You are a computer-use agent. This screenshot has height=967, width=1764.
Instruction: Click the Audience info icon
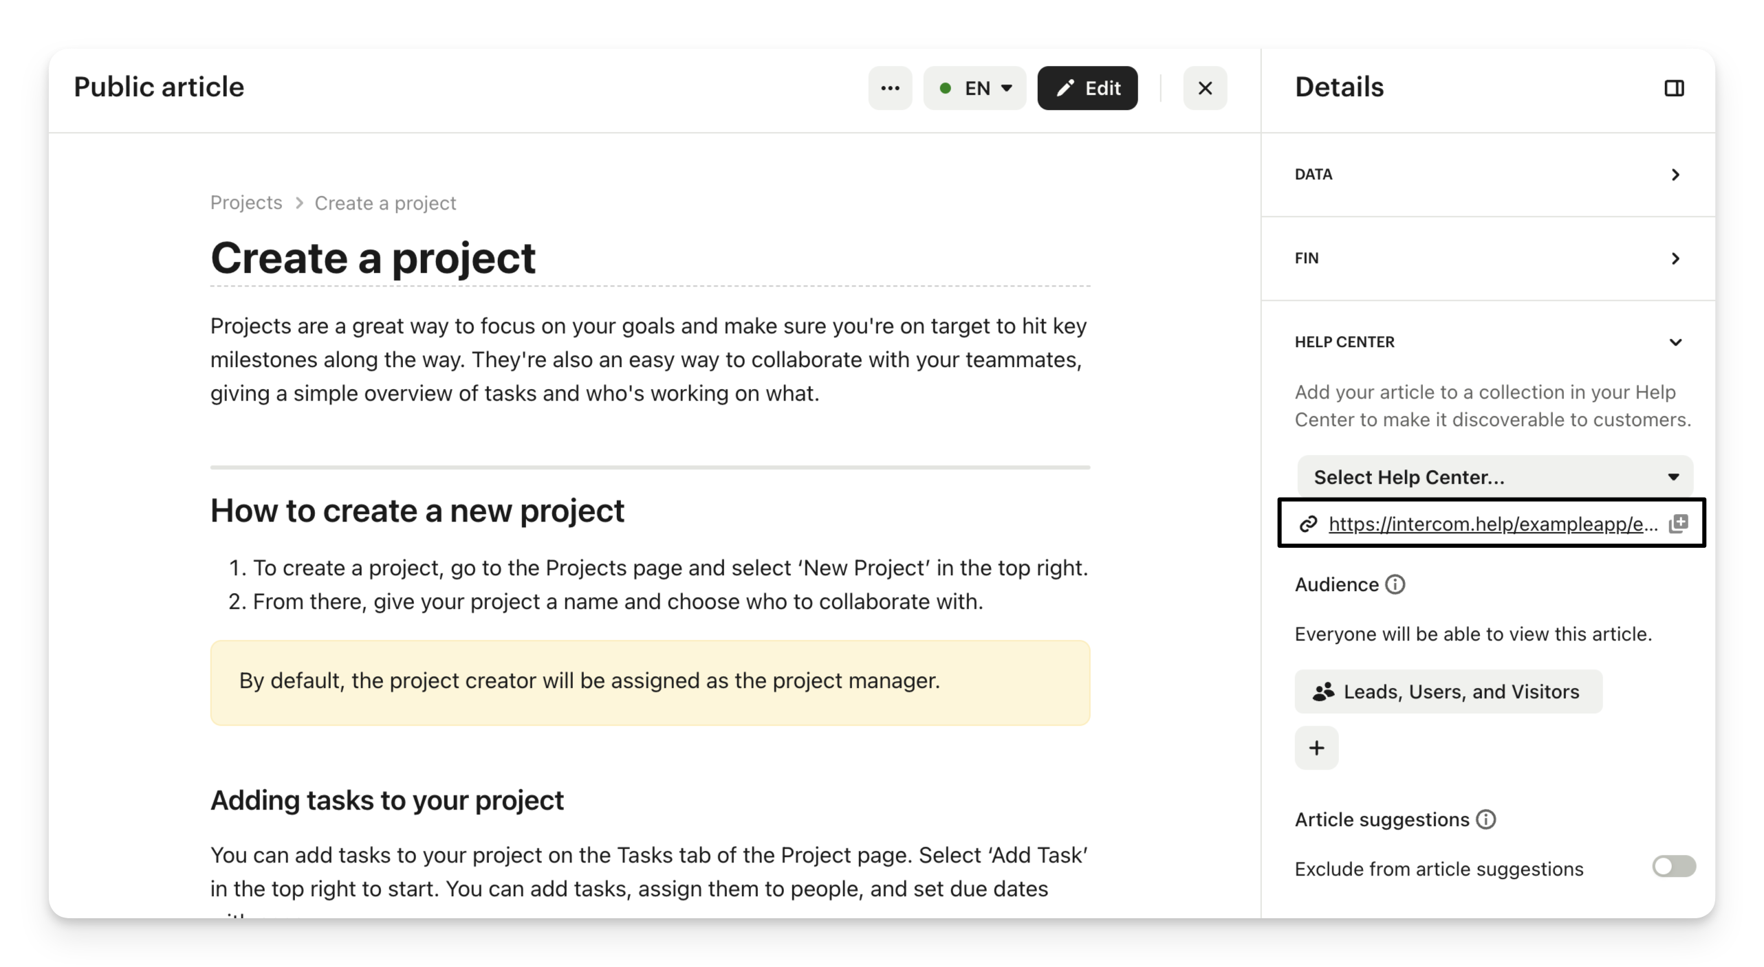(x=1395, y=584)
